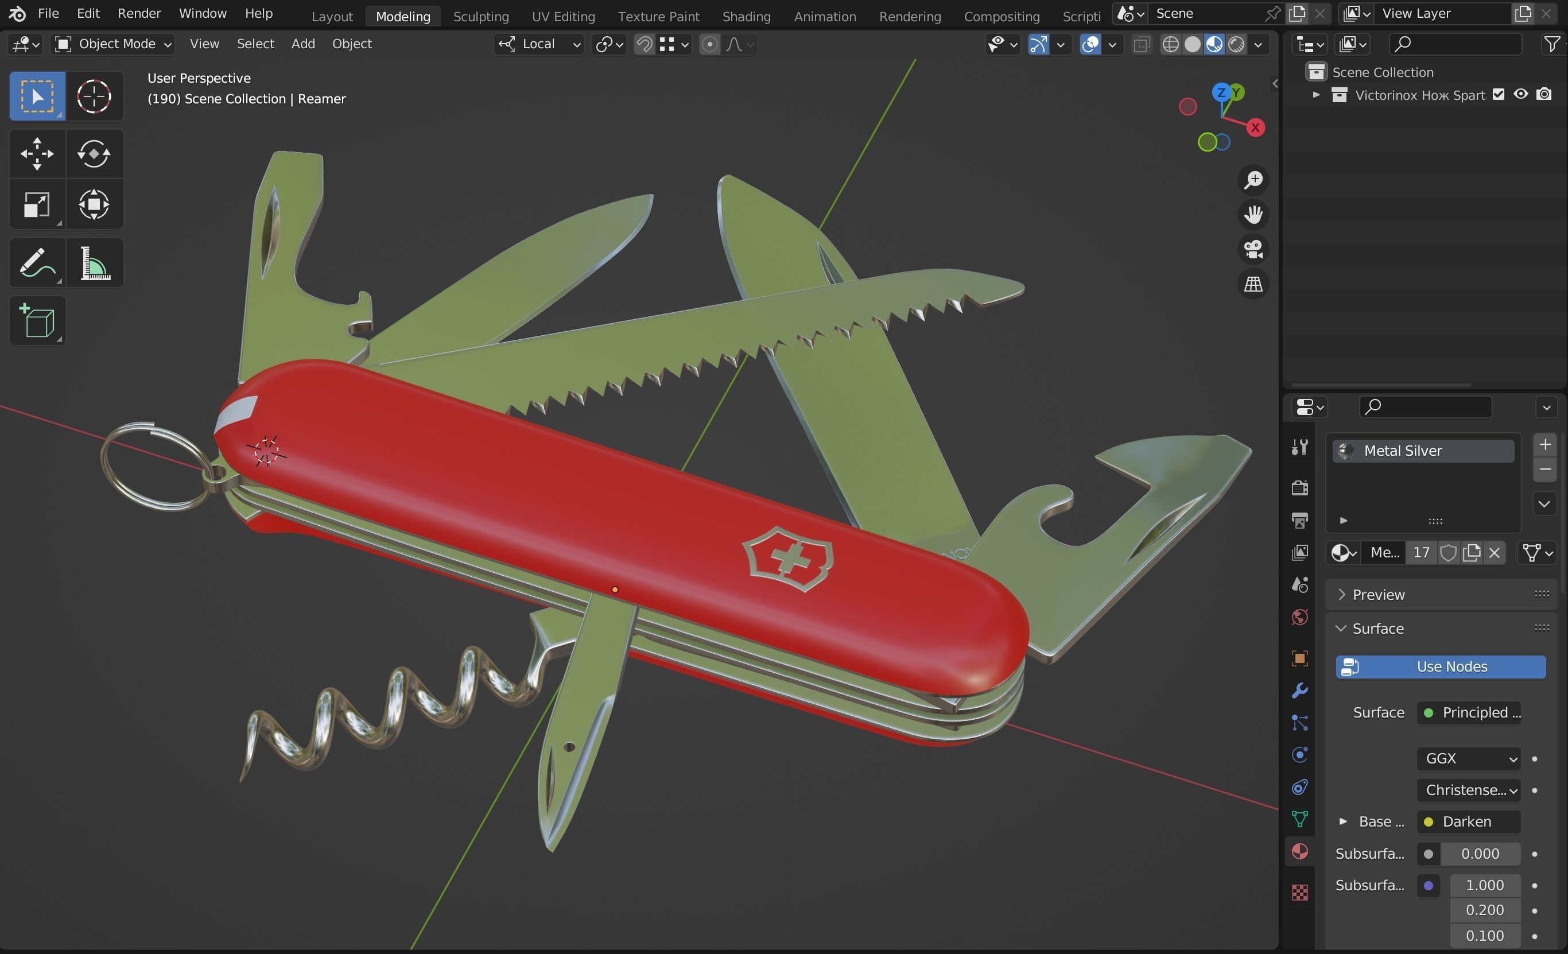1568x954 pixels.
Task: Select the 3D Cursor tool
Action: coord(94,96)
